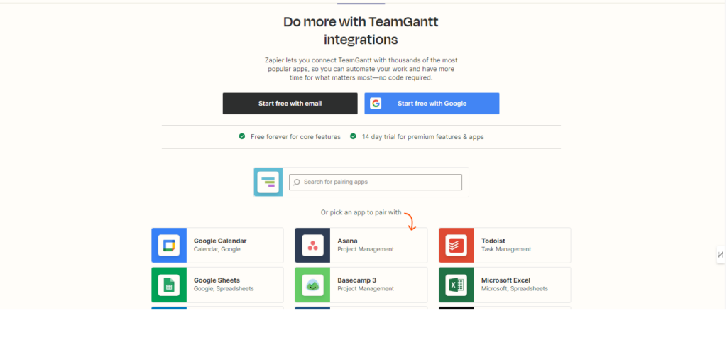
Task: Click the TeamGantt logo beside search
Action: 268,182
